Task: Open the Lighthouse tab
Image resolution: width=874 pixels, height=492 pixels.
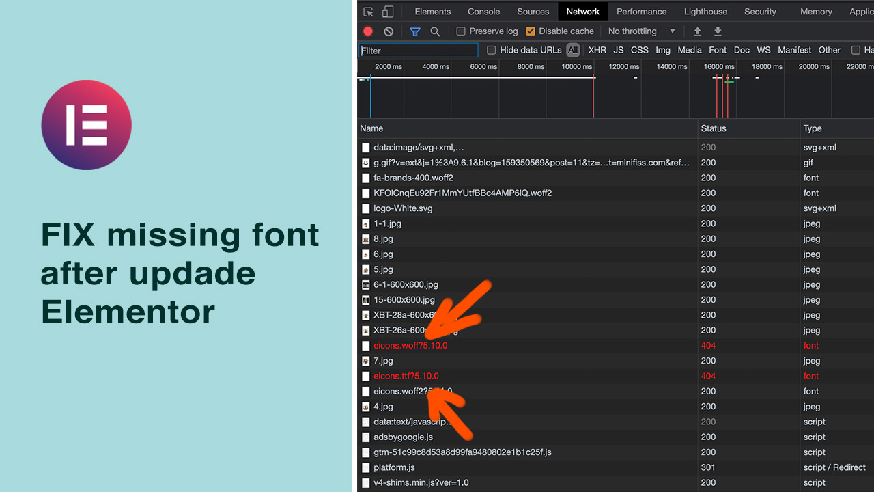Action: 705,12
